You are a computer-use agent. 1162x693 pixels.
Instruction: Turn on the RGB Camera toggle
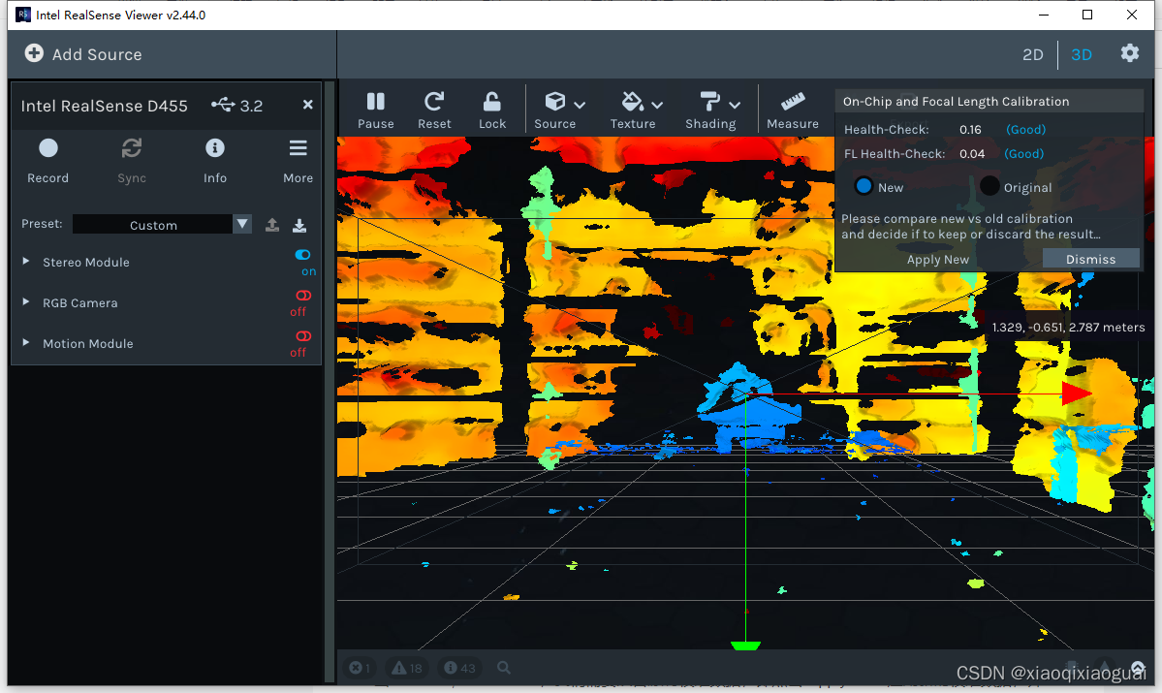(303, 296)
